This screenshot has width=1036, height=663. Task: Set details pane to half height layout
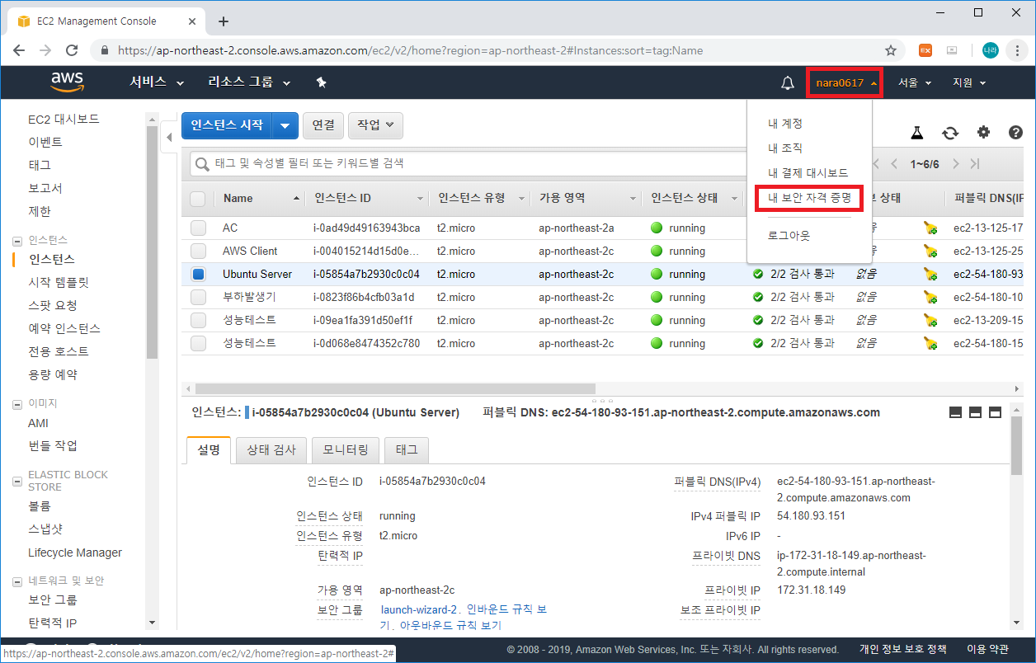click(x=975, y=412)
